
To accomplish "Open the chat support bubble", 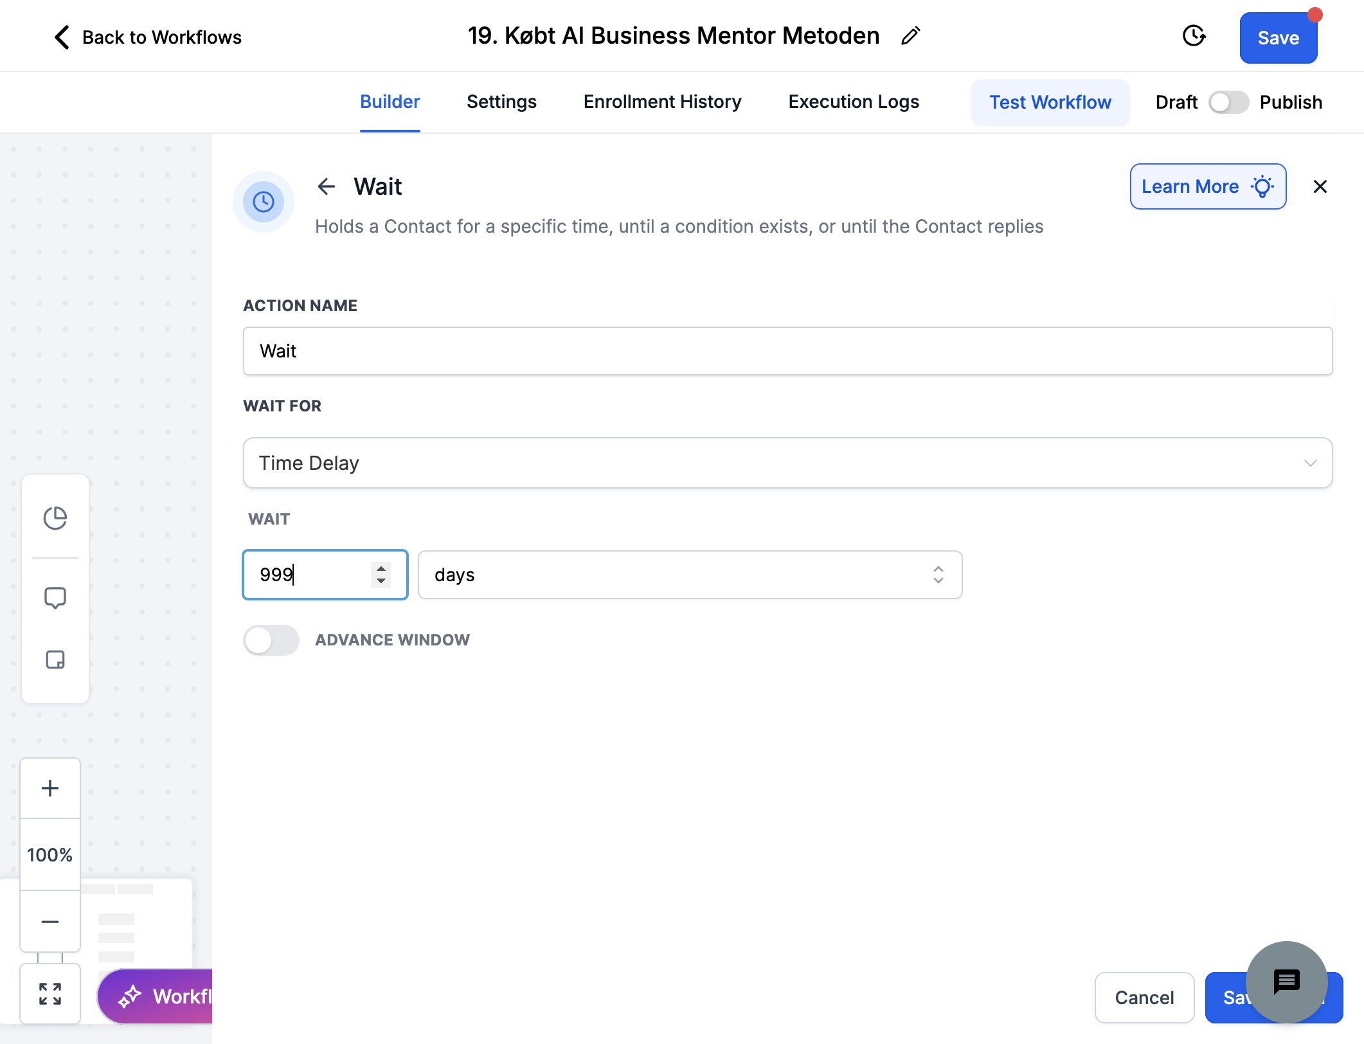I will pos(1287,982).
